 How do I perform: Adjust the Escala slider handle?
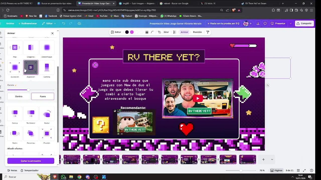pyautogui.click(x=28, y=90)
